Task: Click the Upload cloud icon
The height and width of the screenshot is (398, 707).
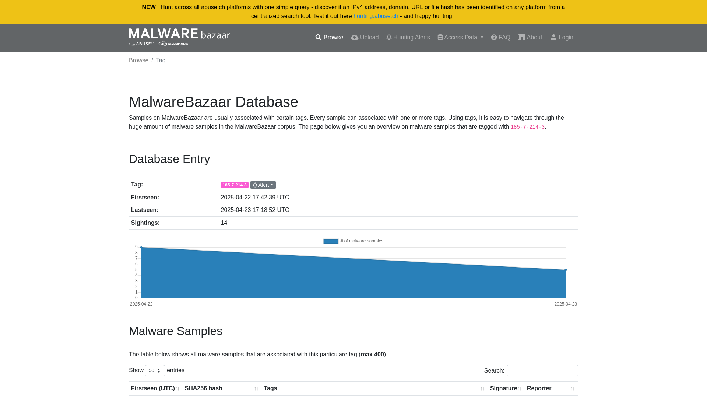Action: click(355, 38)
